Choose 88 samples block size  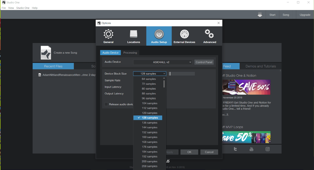pyautogui.click(x=149, y=94)
